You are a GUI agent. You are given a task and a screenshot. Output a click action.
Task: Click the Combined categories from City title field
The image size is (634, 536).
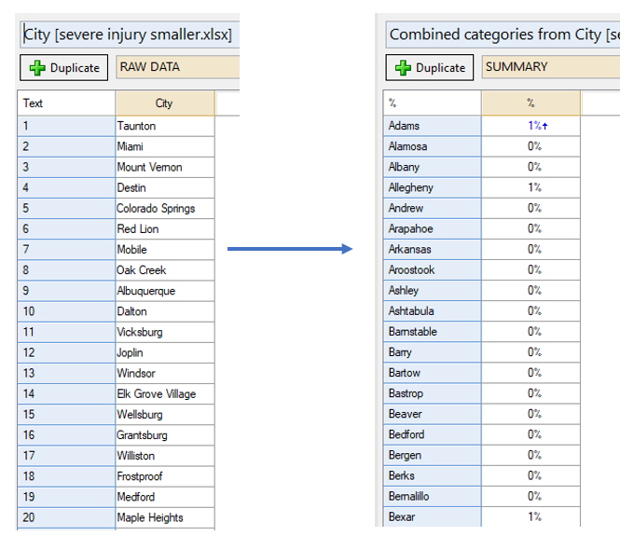(x=503, y=34)
